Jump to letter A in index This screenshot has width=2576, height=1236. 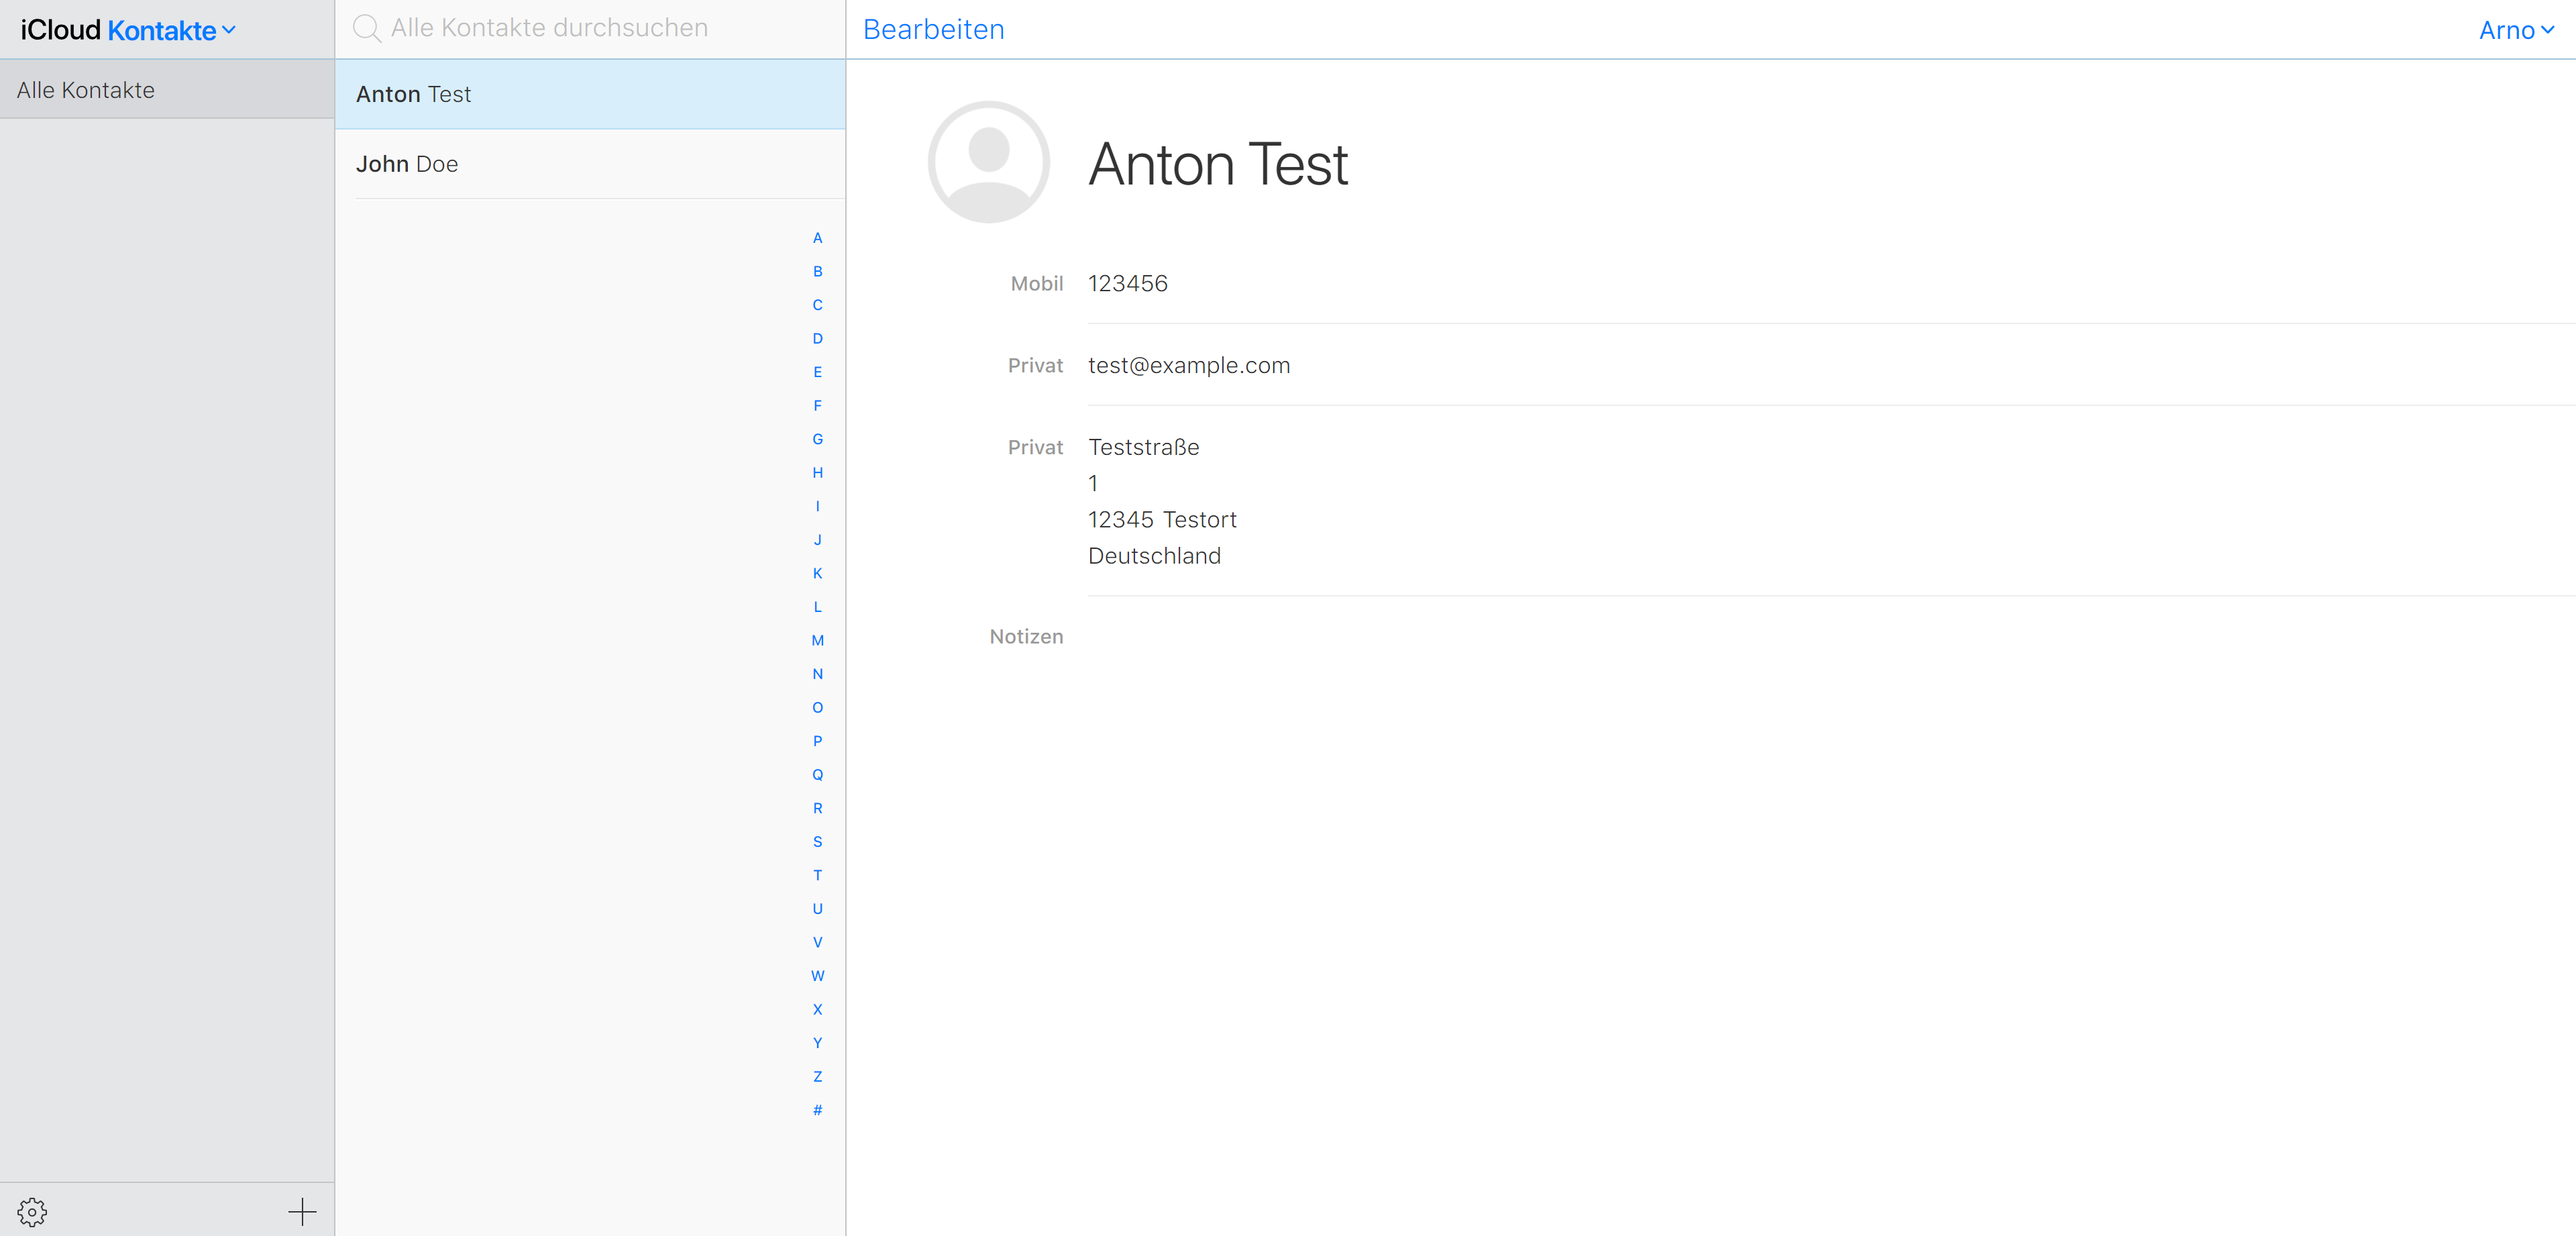click(x=817, y=238)
